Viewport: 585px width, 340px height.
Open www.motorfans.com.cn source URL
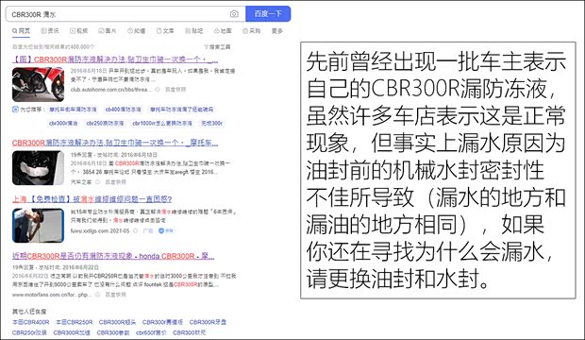click(52, 295)
